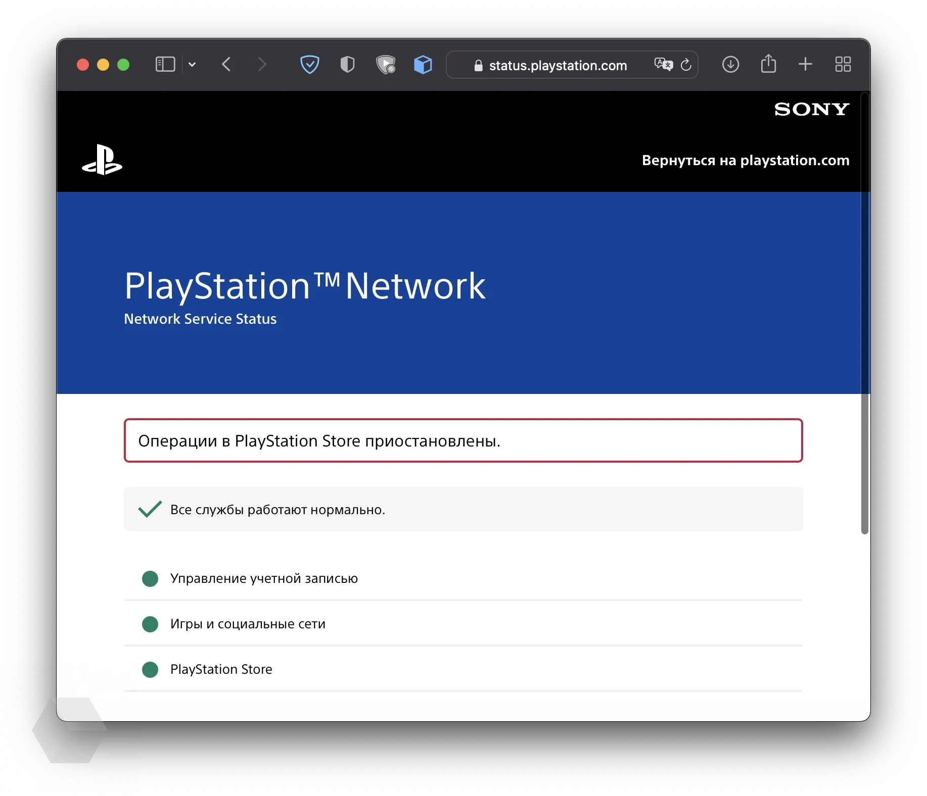
Task: Click the Network Service Status subtitle
Action: (200, 319)
